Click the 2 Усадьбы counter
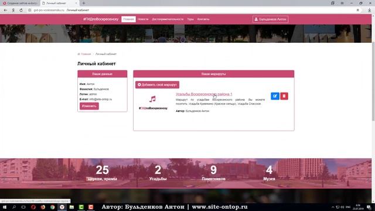This screenshot has width=375, height=211. click(158, 173)
